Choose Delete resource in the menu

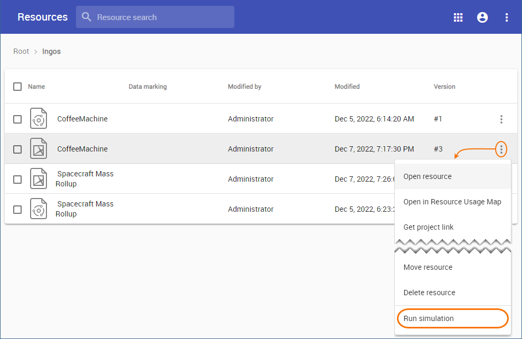pyautogui.click(x=429, y=293)
